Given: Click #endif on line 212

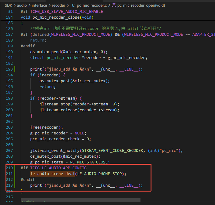Looking at the screenshot, I should [28, 179].
